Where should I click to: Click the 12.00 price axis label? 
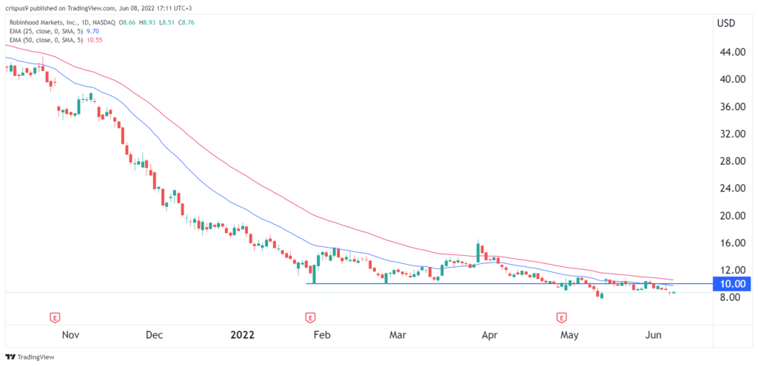[x=734, y=270]
